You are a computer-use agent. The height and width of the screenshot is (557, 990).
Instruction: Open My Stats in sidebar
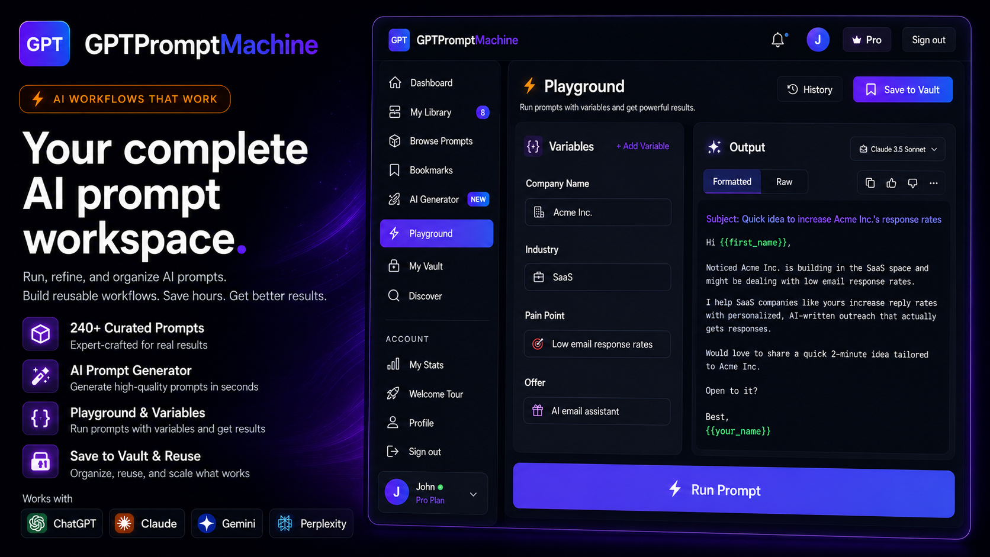436,365
